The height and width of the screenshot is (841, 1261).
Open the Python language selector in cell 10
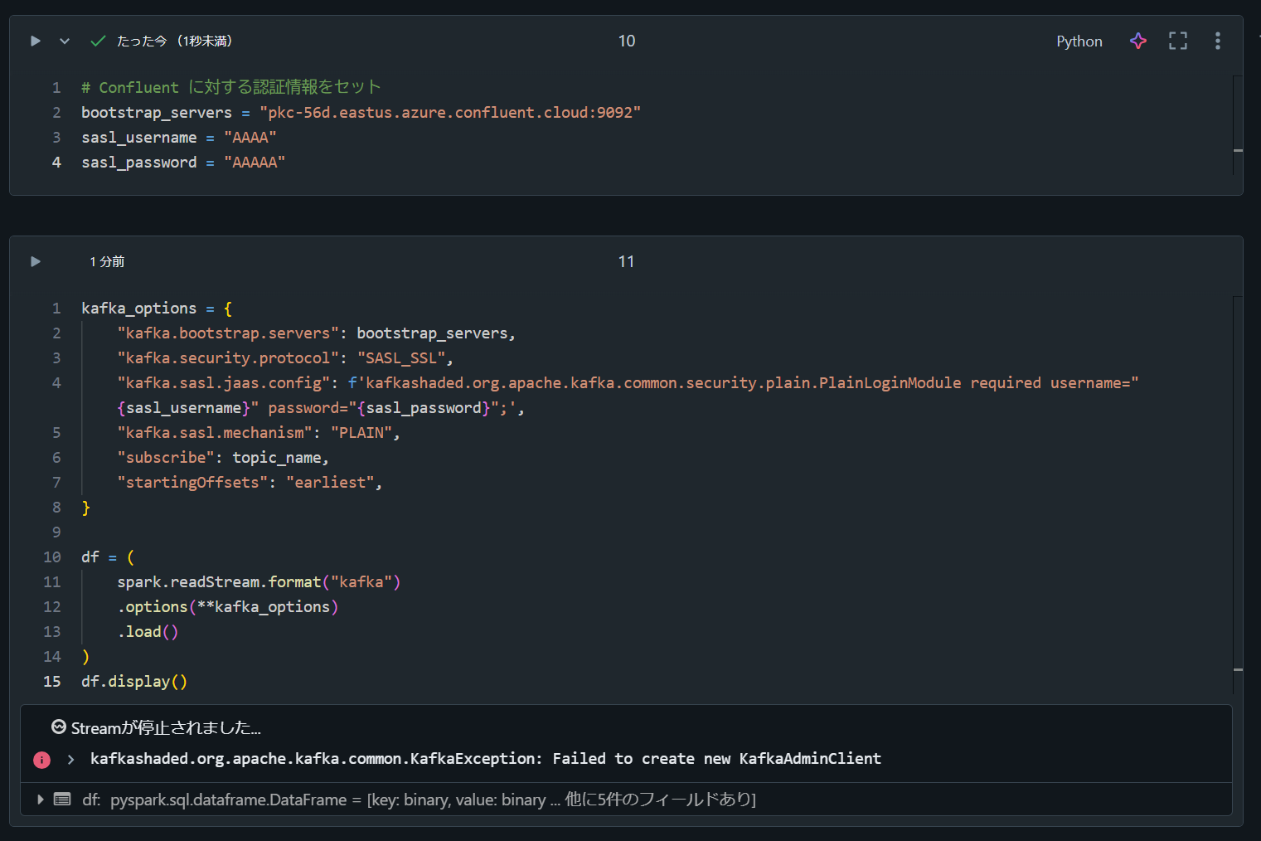(1079, 41)
